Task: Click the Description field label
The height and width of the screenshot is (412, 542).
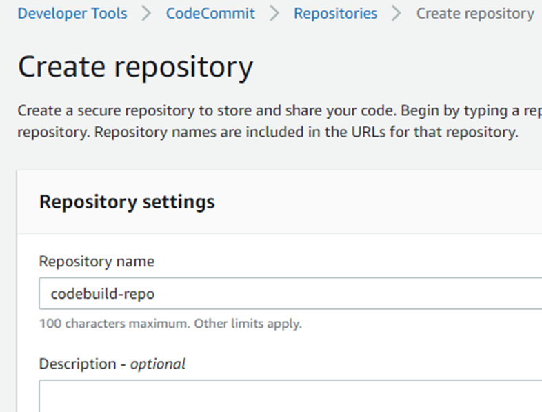Action: pos(77,364)
